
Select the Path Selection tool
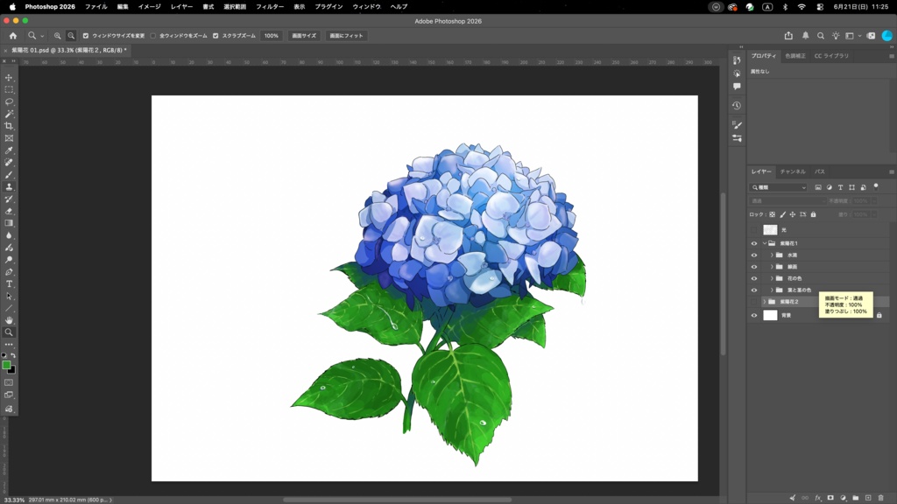click(x=9, y=296)
